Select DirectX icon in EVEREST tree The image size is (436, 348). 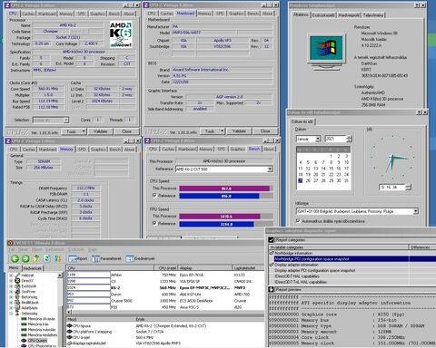(17, 281)
